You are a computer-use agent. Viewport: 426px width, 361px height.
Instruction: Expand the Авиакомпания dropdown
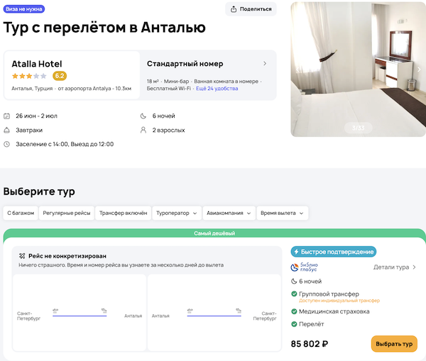tap(228, 213)
